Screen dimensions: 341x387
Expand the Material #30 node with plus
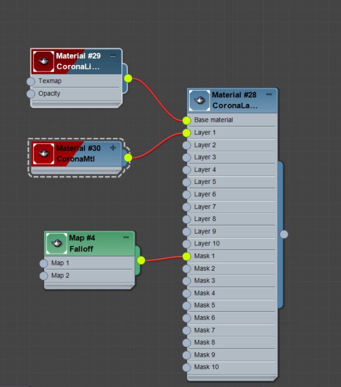pyautogui.click(x=113, y=148)
